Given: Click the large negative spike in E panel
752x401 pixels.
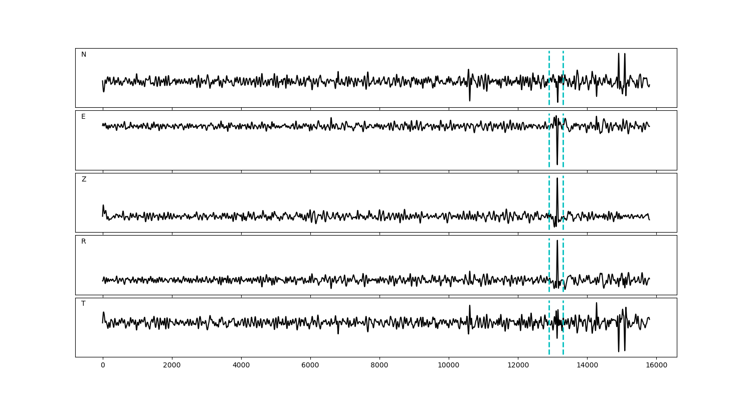Looking at the screenshot, I should click(557, 163).
